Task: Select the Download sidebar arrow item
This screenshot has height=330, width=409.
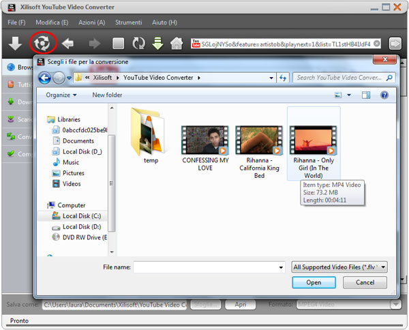Action: point(18,102)
